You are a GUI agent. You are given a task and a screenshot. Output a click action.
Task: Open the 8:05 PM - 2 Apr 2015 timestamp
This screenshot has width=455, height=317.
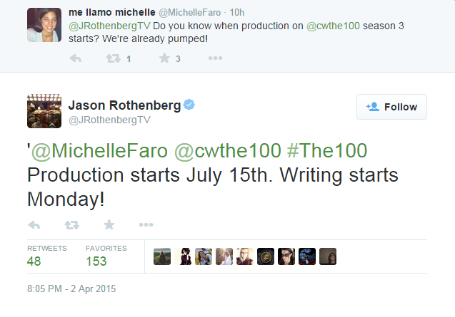coord(71,289)
